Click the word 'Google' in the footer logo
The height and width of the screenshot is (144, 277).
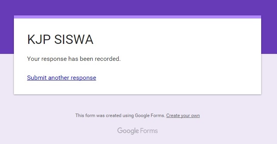point(128,131)
